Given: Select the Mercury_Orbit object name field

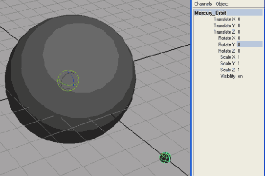Looking at the screenshot, I should point(228,13).
